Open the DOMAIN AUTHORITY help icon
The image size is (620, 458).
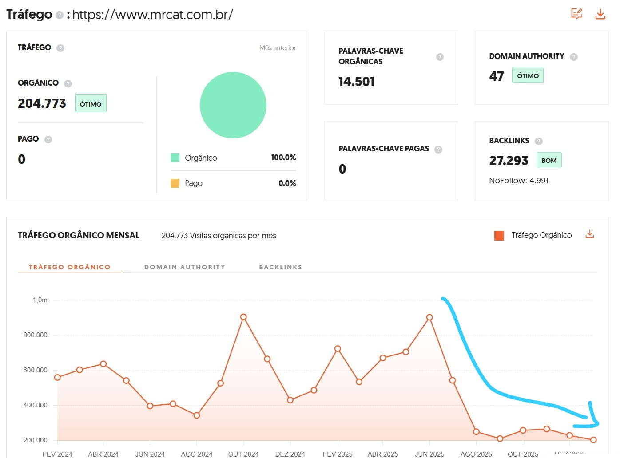click(x=573, y=57)
